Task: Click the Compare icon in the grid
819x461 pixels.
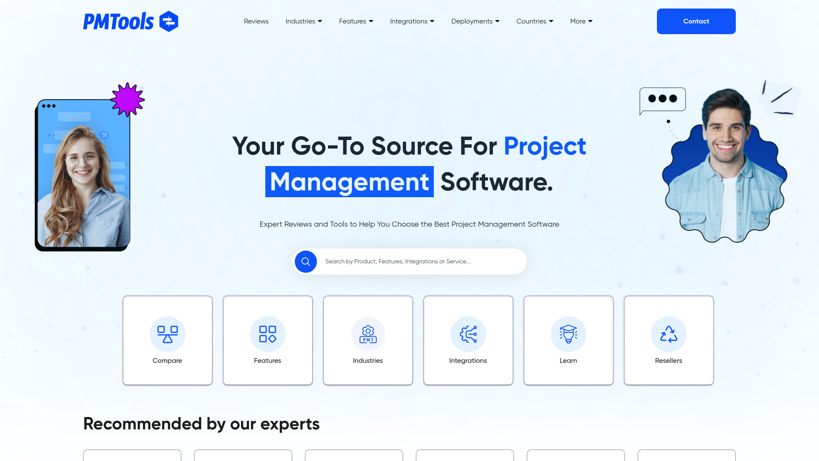Action: (167, 334)
